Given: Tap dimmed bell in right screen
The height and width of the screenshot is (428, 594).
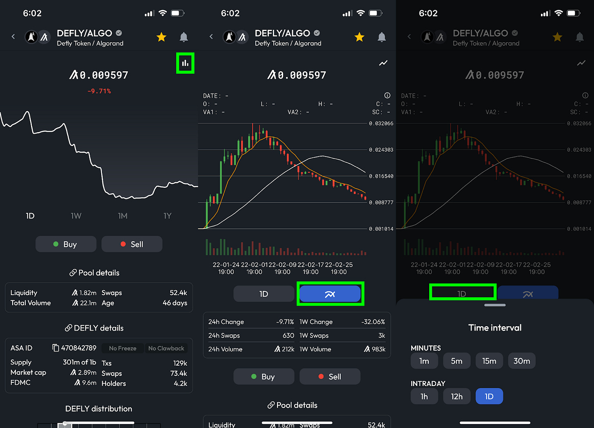Looking at the screenshot, I should tap(580, 37).
